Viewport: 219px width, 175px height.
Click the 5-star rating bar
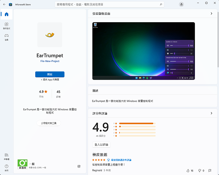(x=137, y=123)
